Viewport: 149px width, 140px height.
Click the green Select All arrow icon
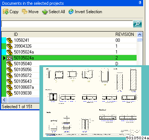click(x=45, y=12)
